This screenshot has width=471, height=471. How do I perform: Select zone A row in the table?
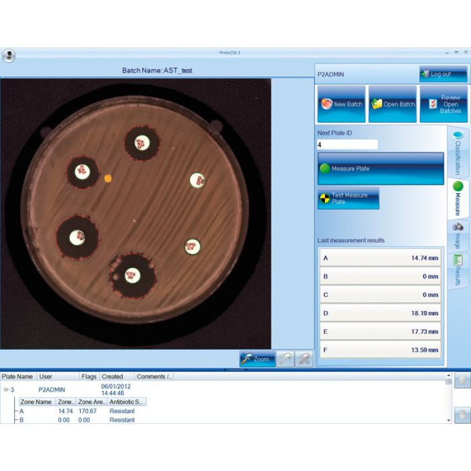(x=77, y=411)
